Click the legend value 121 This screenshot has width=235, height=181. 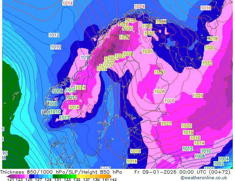coord(11,180)
